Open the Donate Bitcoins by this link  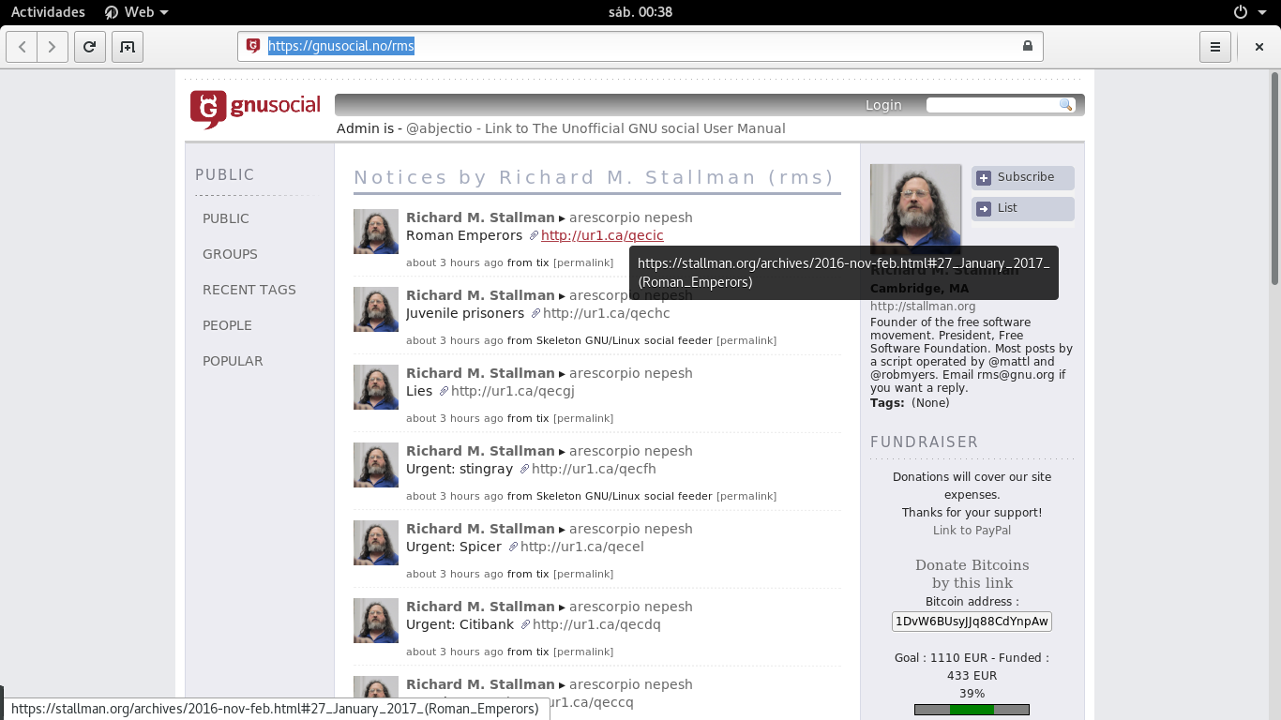coord(972,574)
